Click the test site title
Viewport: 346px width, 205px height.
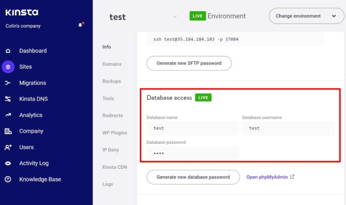117,17
